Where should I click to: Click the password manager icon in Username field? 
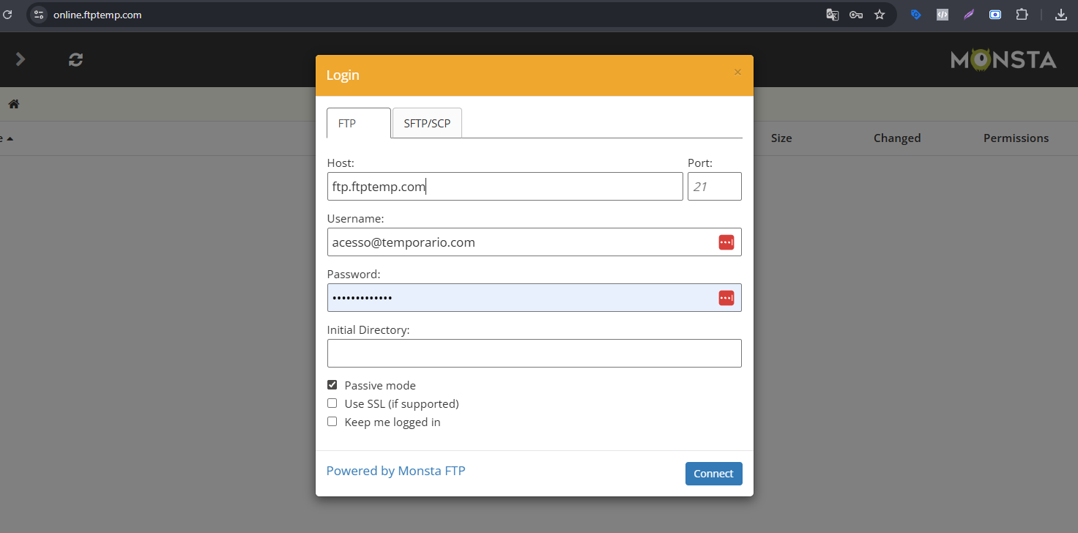click(x=726, y=242)
